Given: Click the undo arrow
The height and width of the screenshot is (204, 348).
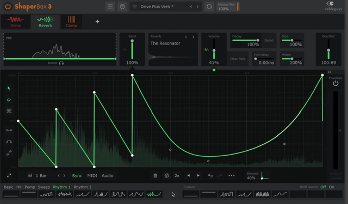Looking at the screenshot, I should (x=210, y=176).
